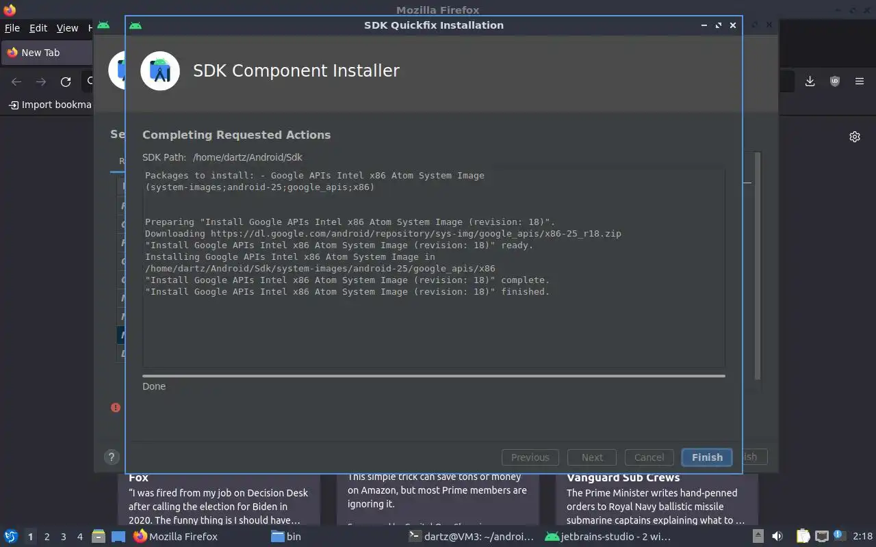
Task: Open the Vanguard Sub Crews story card
Action: [657, 499]
